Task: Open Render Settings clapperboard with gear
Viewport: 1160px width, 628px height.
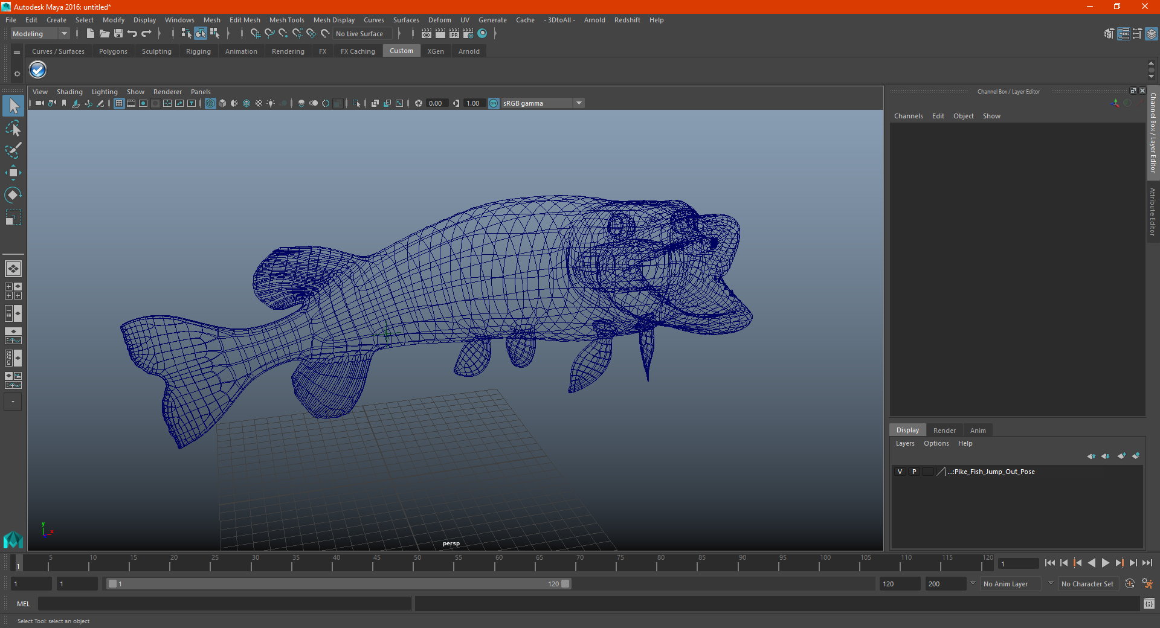Action: [468, 34]
